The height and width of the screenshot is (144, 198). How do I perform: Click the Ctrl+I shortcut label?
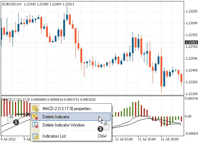coord(102,136)
